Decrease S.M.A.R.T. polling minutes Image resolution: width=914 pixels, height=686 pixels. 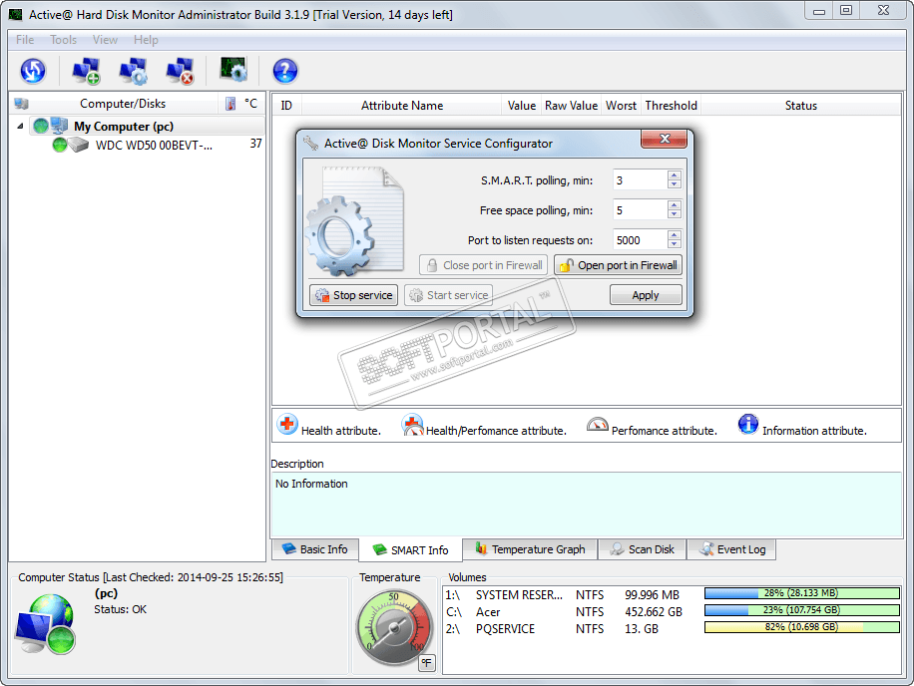point(674,184)
